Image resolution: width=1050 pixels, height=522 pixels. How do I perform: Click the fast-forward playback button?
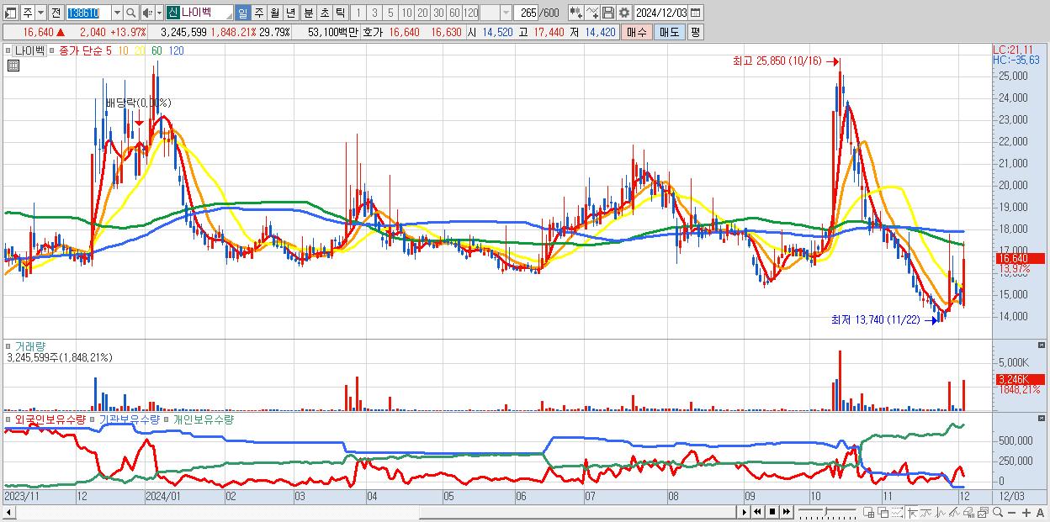pyautogui.click(x=787, y=512)
